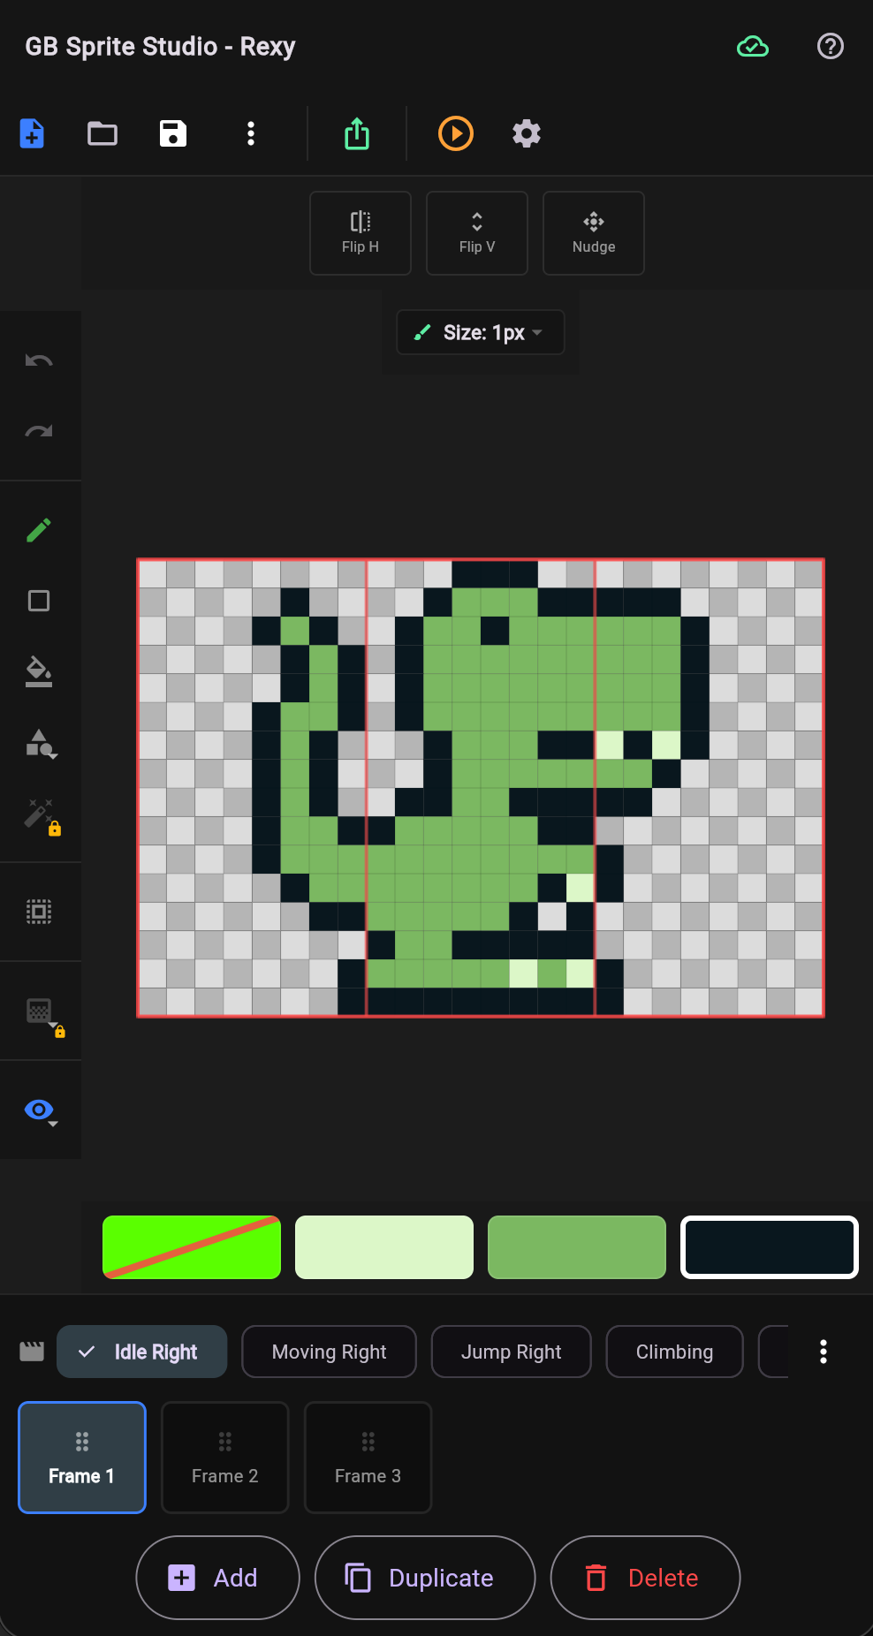Choose the paint bucket fill tool
The width and height of the screenshot is (873, 1636).
click(39, 671)
